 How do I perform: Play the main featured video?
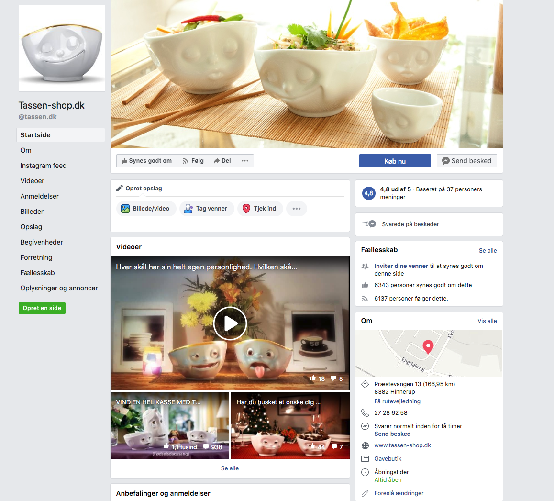tap(230, 323)
